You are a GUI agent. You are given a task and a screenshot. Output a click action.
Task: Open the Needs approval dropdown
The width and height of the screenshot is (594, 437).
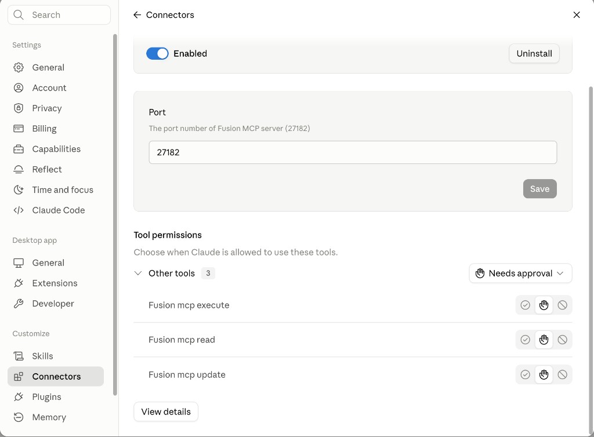pos(520,273)
